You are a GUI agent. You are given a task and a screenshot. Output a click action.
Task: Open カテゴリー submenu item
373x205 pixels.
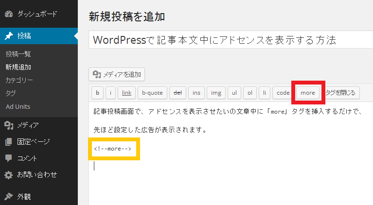pos(19,80)
